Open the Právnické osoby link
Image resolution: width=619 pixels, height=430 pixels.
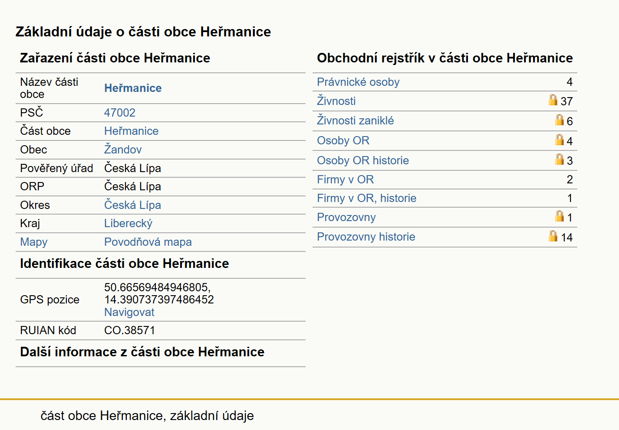[x=358, y=82]
